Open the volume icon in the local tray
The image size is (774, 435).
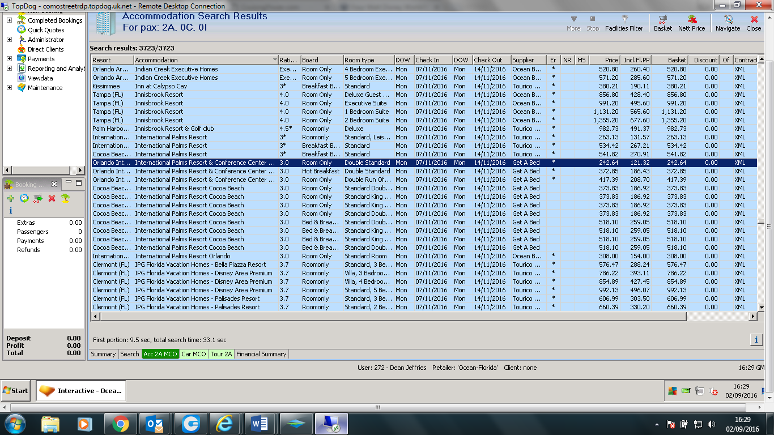coord(712,424)
